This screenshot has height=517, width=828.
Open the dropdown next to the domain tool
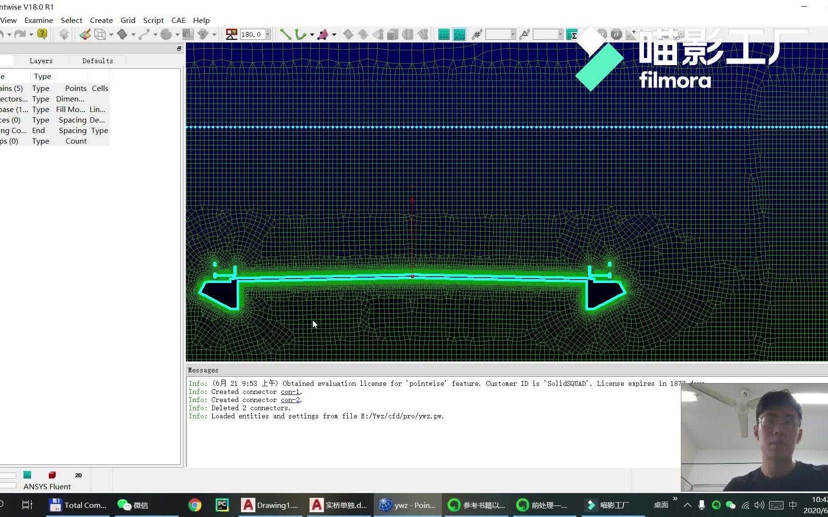pyautogui.click(x=334, y=34)
